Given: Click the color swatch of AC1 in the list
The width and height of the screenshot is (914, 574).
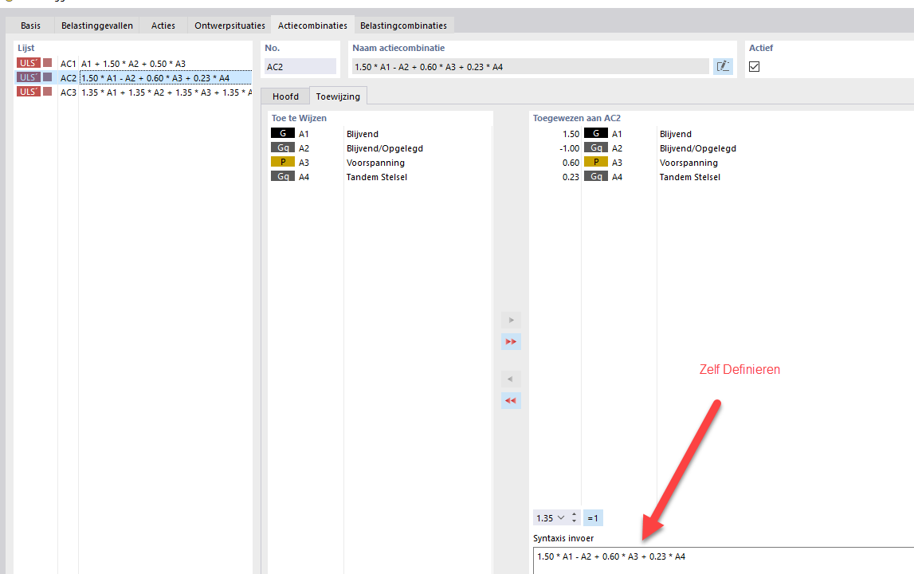Looking at the screenshot, I should (x=48, y=63).
